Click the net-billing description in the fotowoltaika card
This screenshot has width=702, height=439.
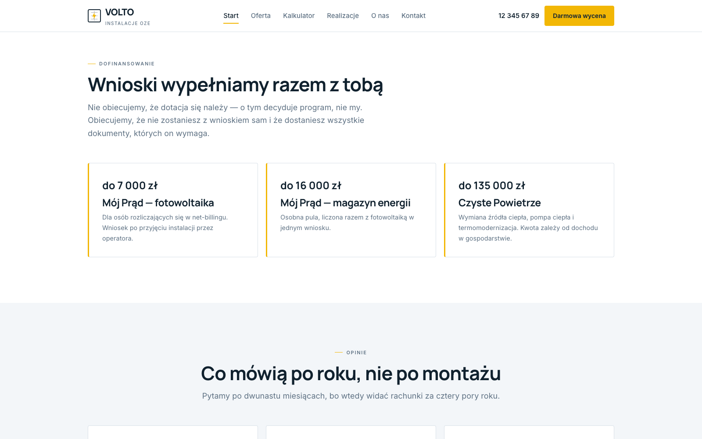pyautogui.click(x=165, y=228)
